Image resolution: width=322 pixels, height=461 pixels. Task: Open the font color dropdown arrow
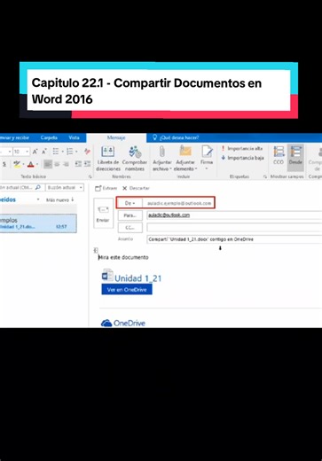(37, 164)
